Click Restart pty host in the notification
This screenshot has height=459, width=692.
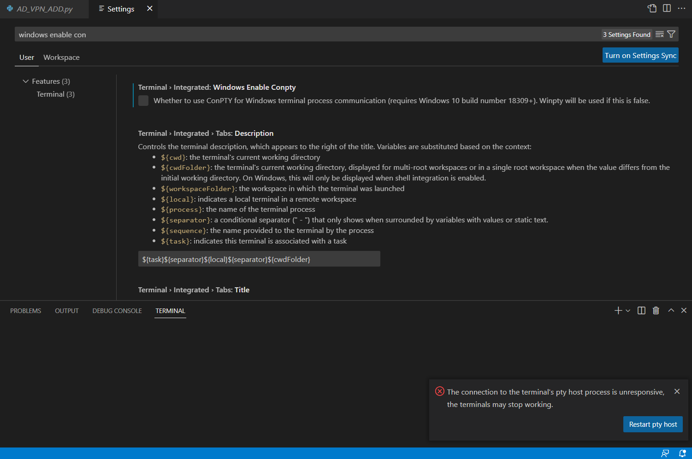(x=653, y=424)
